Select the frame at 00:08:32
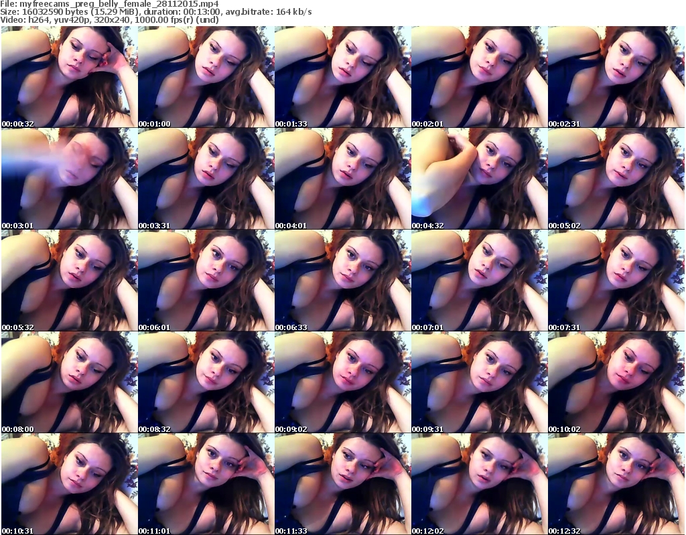Image resolution: width=686 pixels, height=535 pixels. pos(206,382)
